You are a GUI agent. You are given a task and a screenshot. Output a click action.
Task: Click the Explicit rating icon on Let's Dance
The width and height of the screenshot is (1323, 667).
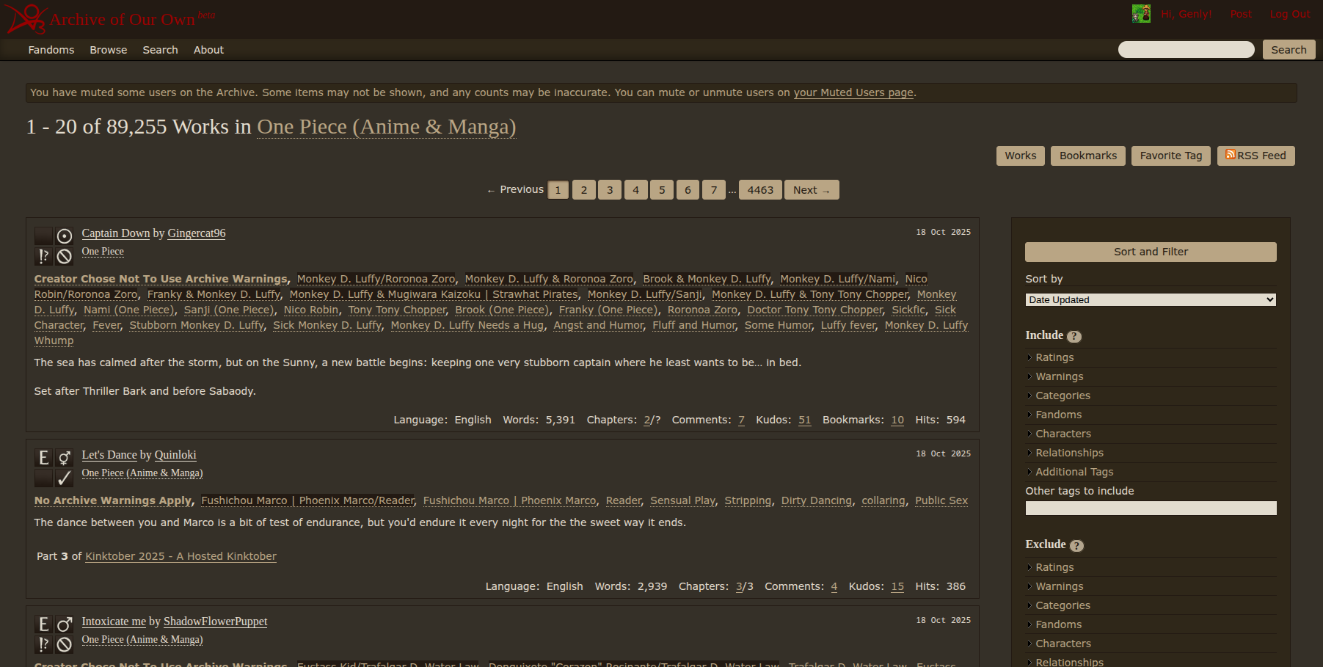coord(44,458)
